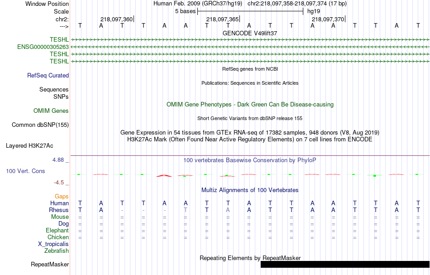The width and height of the screenshot is (430, 275).
Task: Click the Layered H3K27Ac track label
Action: [29, 146]
